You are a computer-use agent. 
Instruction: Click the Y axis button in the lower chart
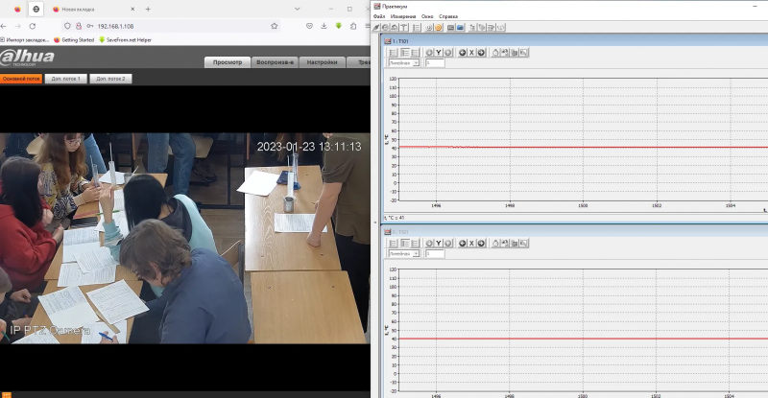[439, 243]
